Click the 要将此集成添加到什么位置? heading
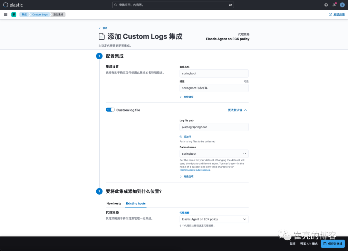 pyautogui.click(x=134, y=191)
